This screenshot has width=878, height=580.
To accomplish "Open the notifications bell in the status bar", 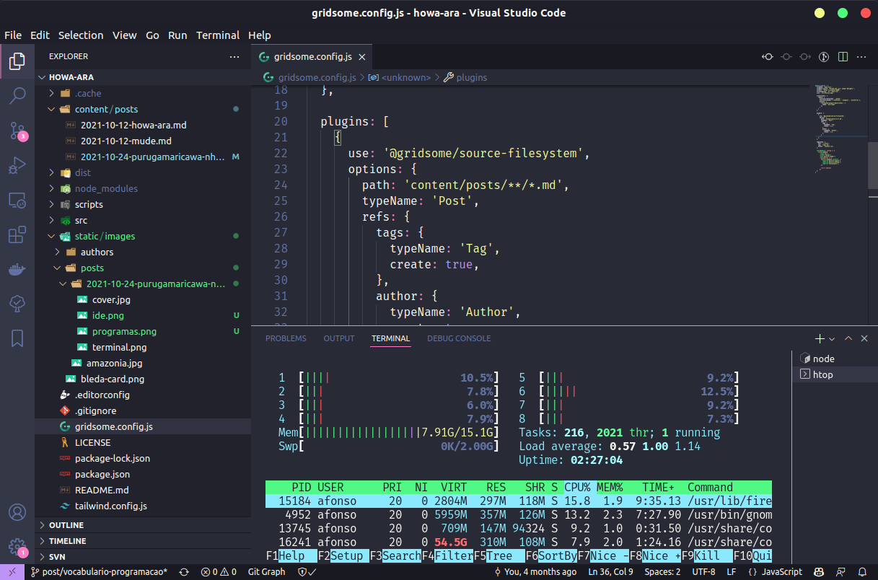I will (x=864, y=571).
